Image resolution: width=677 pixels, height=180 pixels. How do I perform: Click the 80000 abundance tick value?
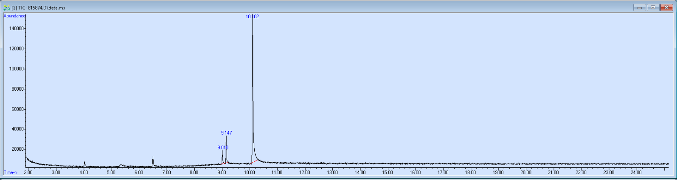[17, 89]
